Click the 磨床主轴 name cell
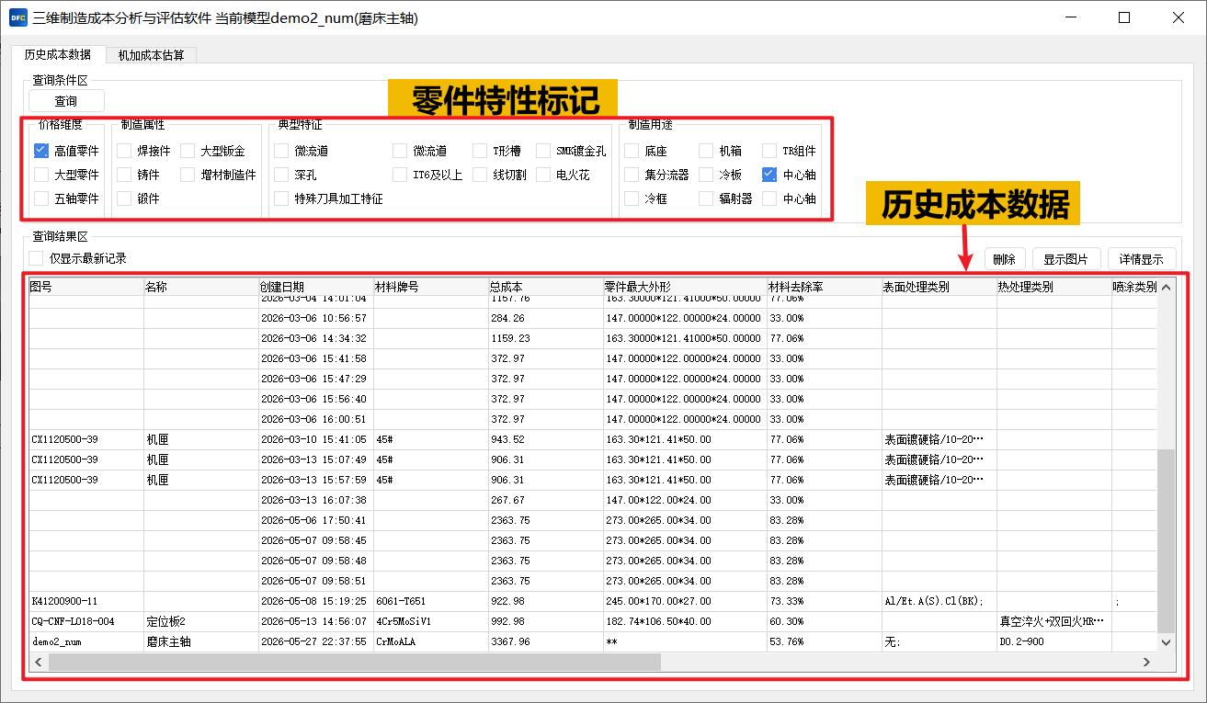 tap(201, 641)
